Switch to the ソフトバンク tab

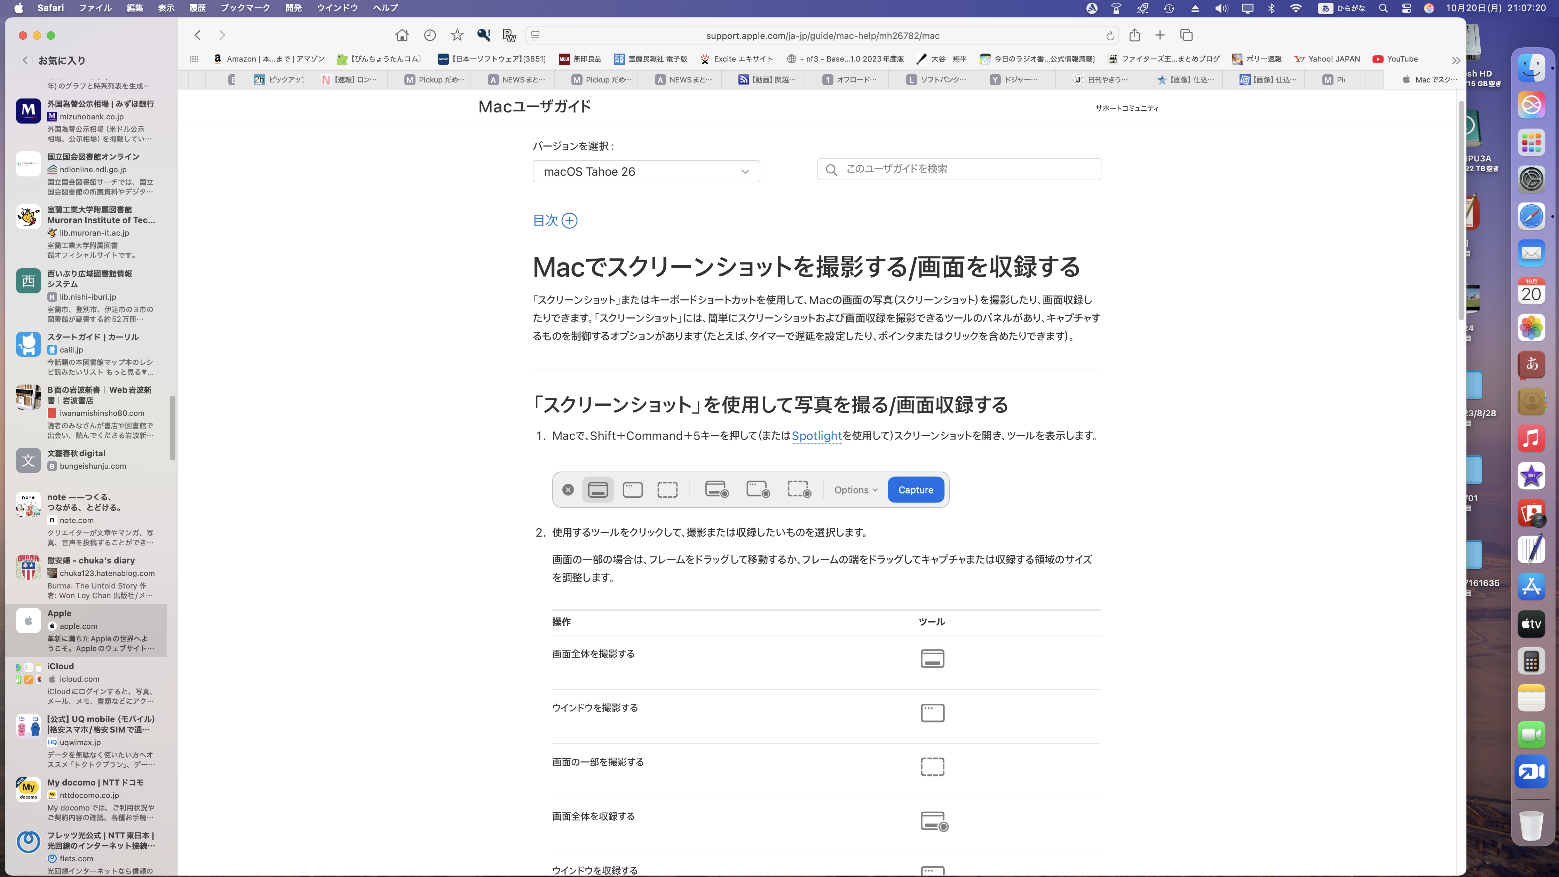936,79
